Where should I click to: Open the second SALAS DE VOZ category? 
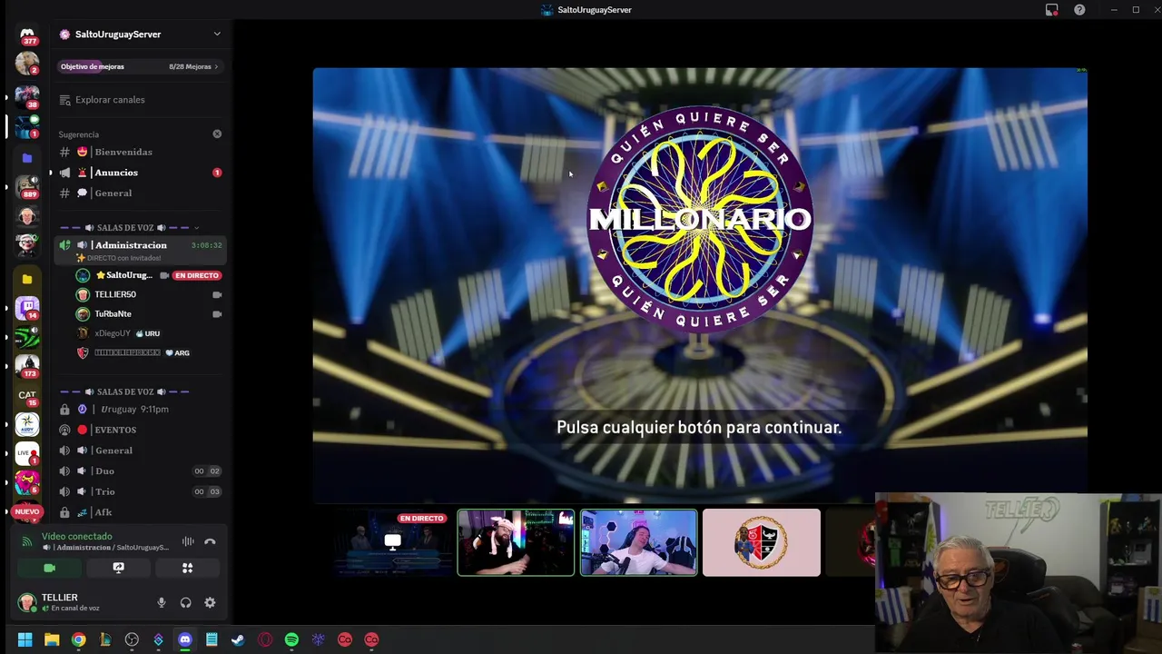(x=124, y=391)
